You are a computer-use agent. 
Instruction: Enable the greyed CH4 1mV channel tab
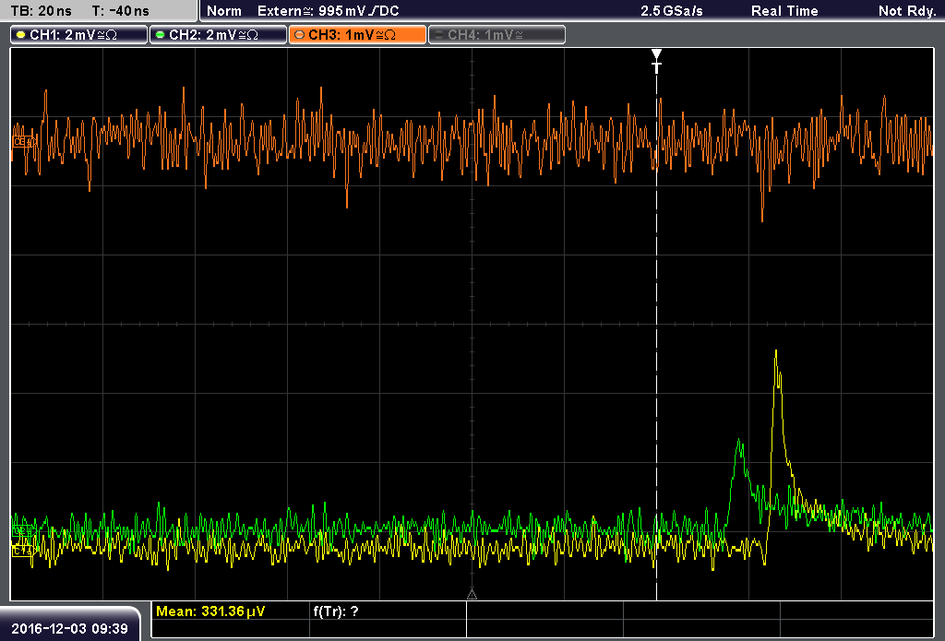496,35
